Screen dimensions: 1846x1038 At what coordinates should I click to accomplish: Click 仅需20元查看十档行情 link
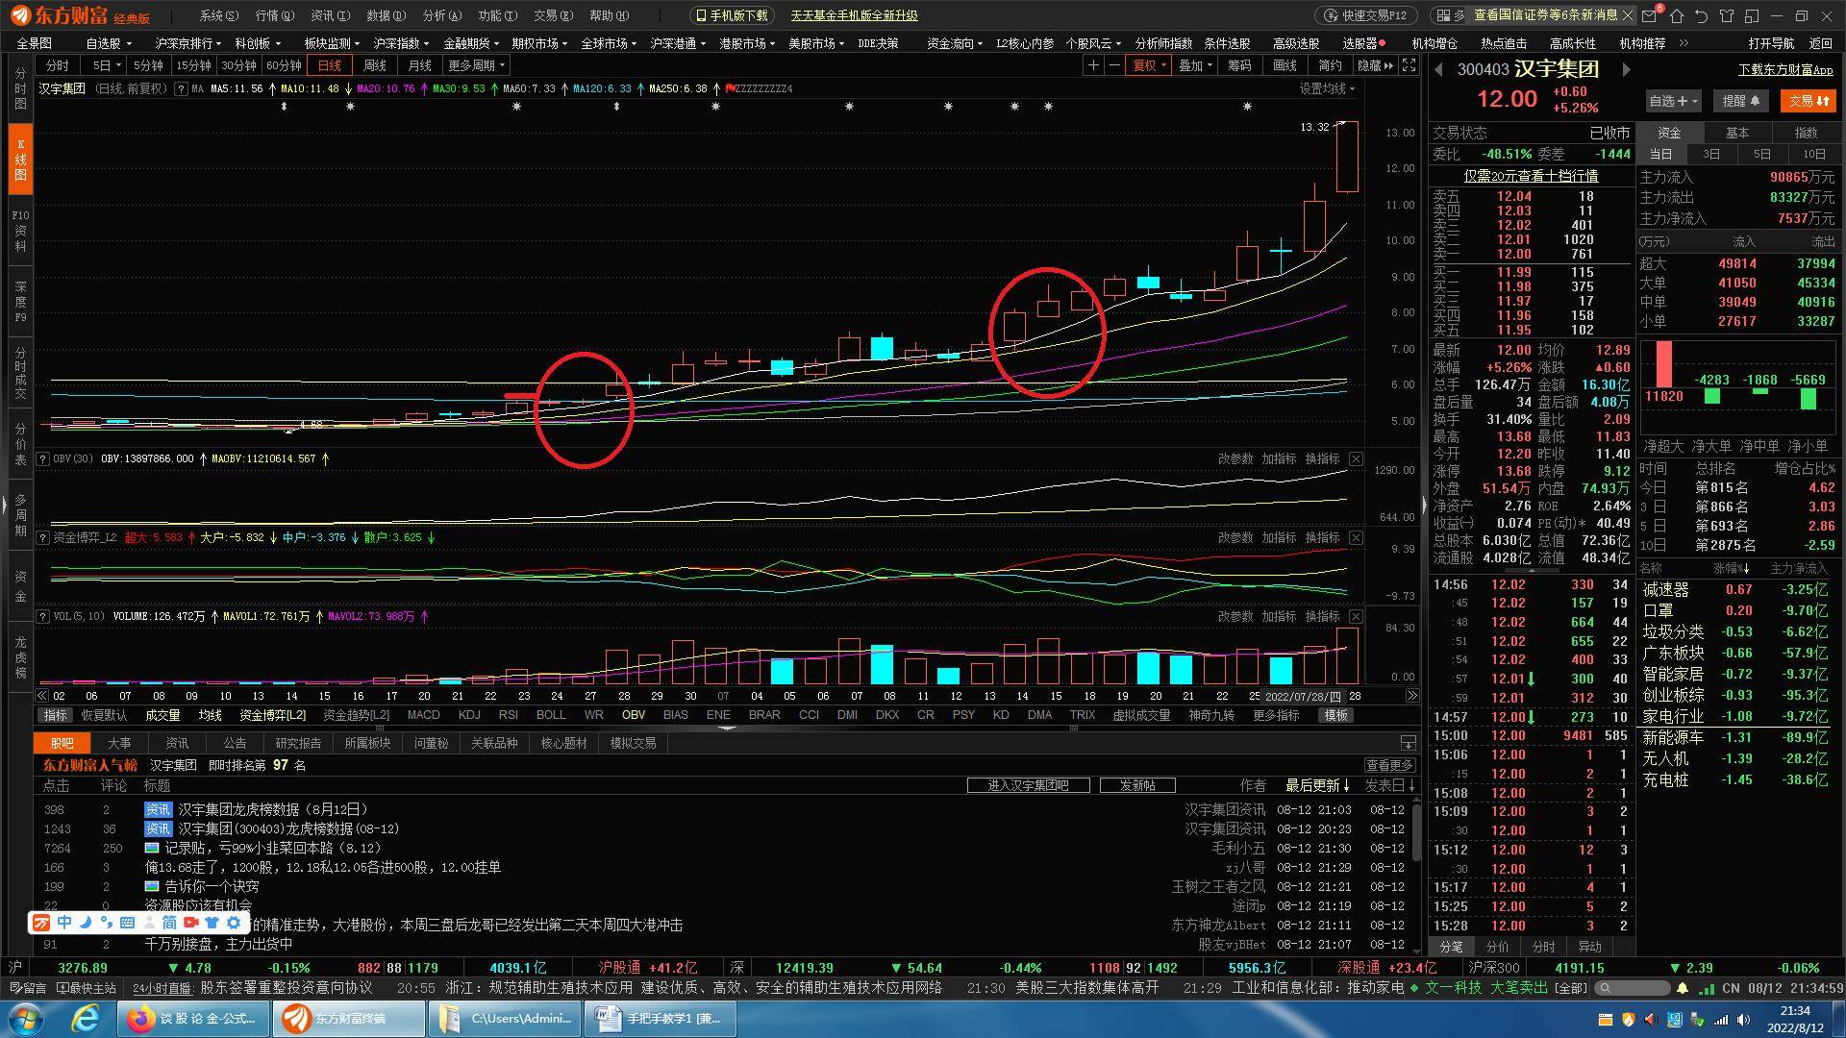pos(1531,176)
